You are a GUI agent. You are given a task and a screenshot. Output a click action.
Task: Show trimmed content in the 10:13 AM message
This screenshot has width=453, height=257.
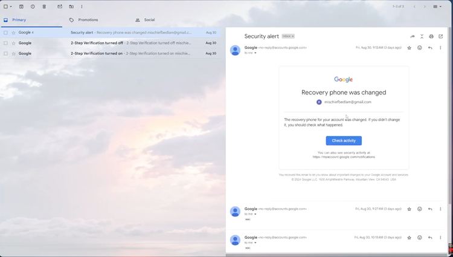click(248, 248)
